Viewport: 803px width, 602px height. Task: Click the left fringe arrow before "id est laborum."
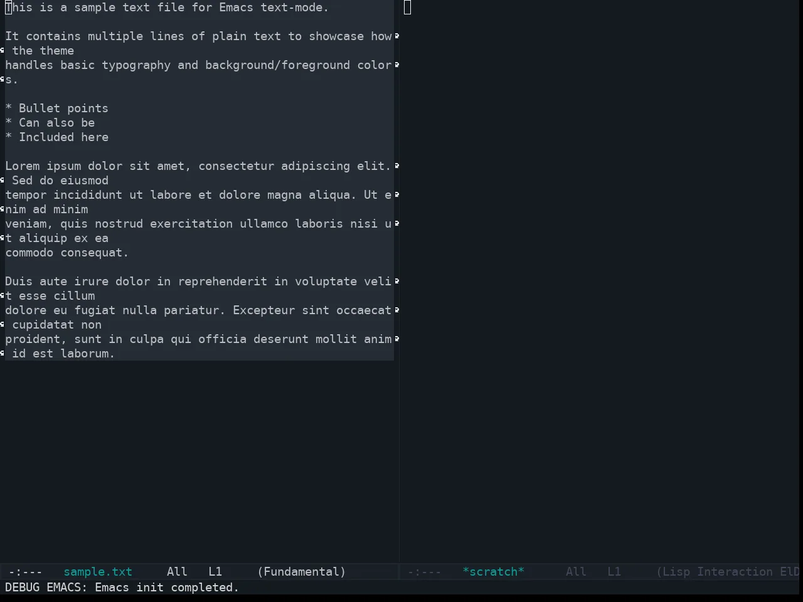pyautogui.click(x=3, y=354)
